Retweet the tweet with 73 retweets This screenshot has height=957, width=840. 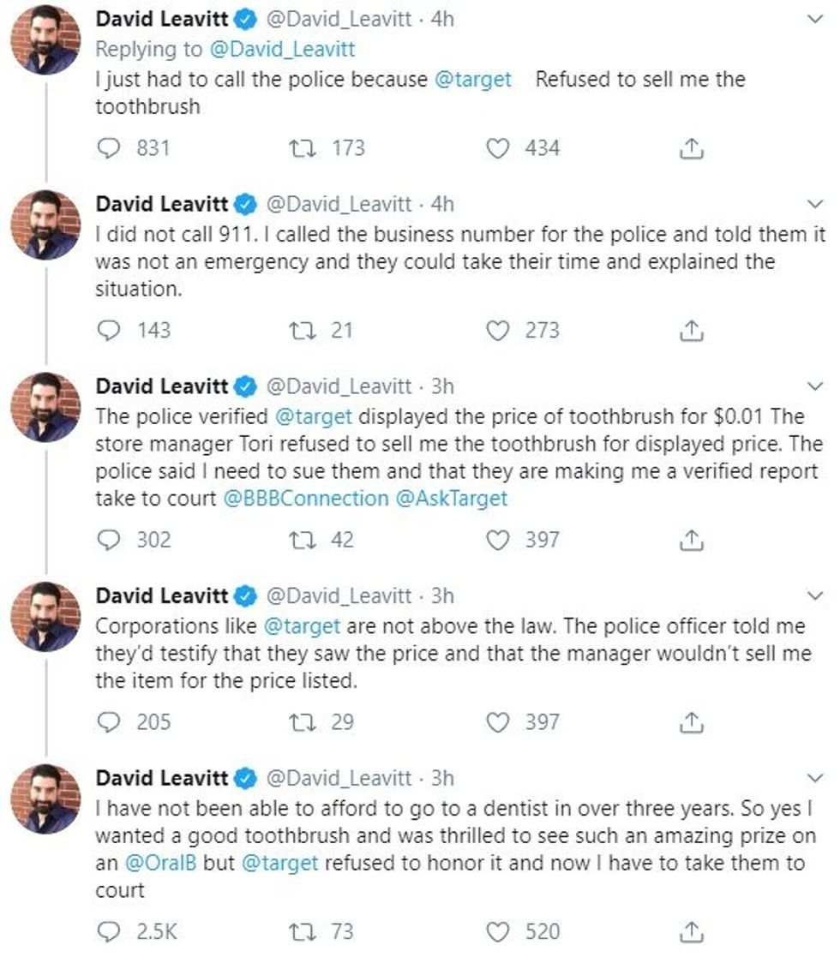[x=303, y=932]
